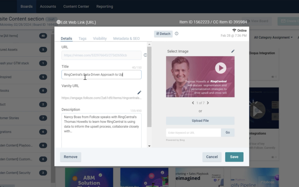Viewport: 299px width, 187px height.
Task: Select the [All Items] sidebar row
Action: point(25,36)
